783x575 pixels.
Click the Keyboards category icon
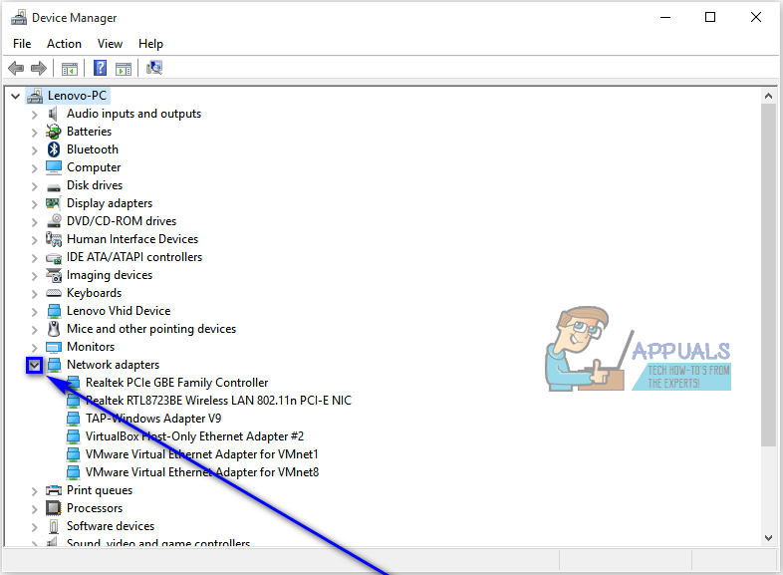(54, 293)
